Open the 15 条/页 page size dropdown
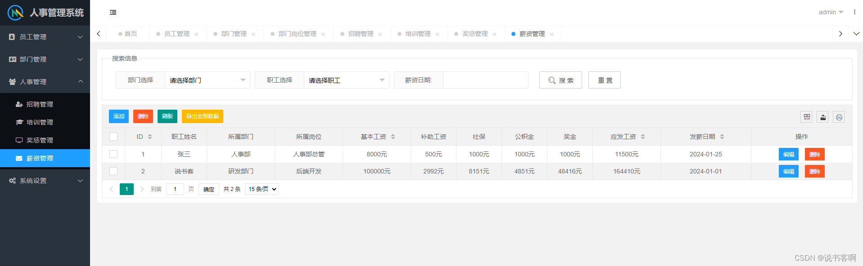The width and height of the screenshot is (863, 266). point(262,189)
